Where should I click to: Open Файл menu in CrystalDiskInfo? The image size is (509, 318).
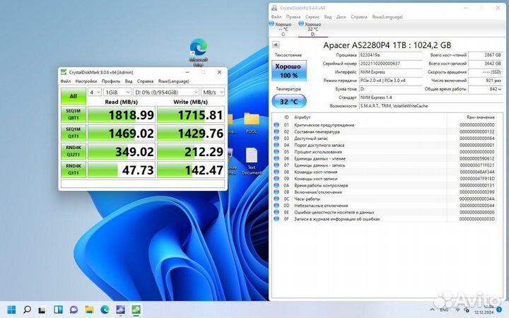(276, 16)
